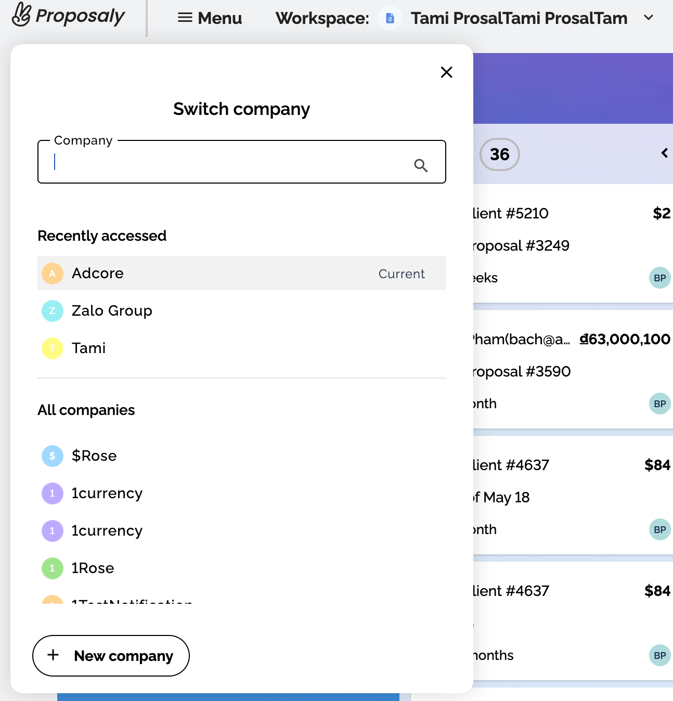Click the $Rose avatar icon
This screenshot has width=673, height=701.
pyautogui.click(x=53, y=456)
